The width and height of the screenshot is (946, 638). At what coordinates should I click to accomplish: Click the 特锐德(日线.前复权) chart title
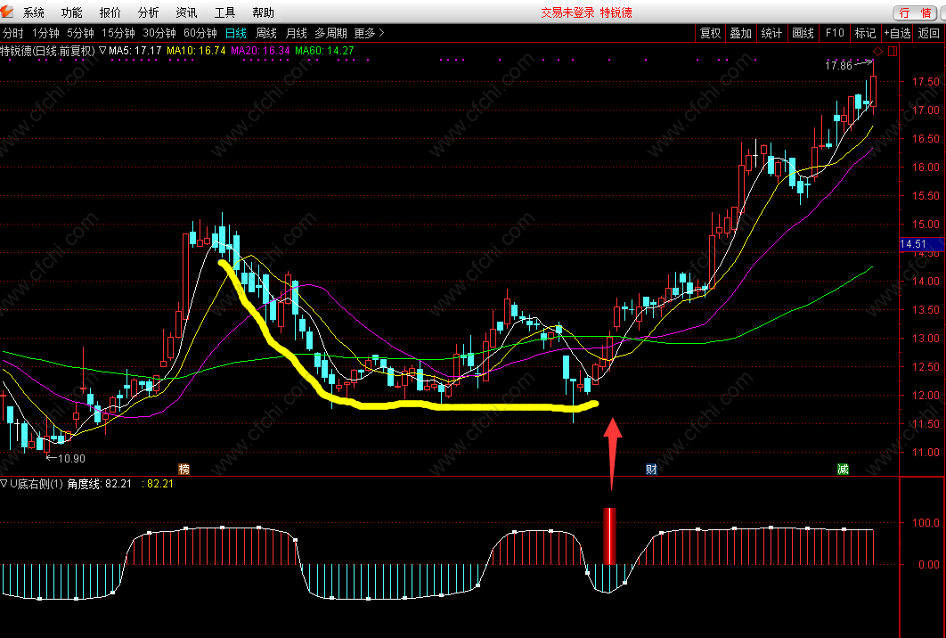coord(48,51)
